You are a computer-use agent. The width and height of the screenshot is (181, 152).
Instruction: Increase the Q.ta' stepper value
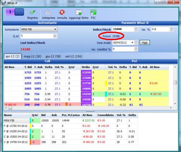(55, 35)
